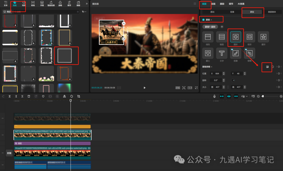
Task: Click the invert mask icon
Action: coord(267,67)
